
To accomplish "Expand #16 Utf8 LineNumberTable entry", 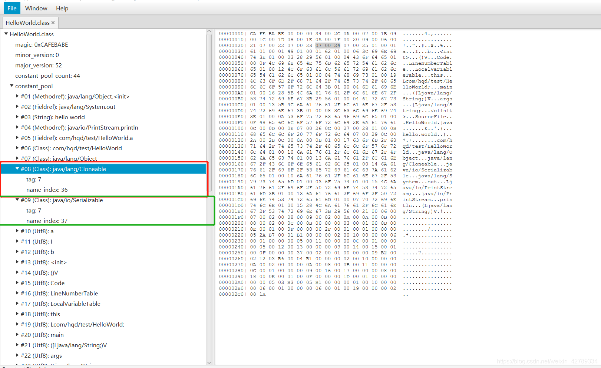I will tap(17, 293).
